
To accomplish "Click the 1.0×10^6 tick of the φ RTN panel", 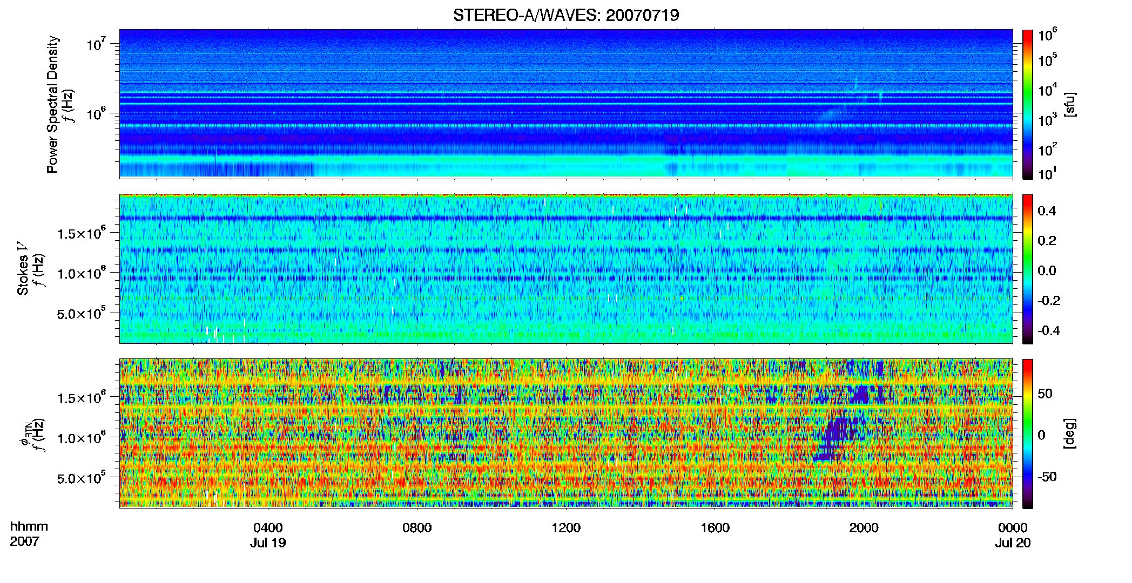I will point(82,437).
